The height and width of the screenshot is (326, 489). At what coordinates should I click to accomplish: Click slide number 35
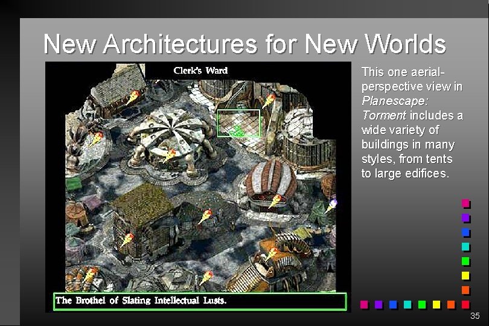pos(475,316)
